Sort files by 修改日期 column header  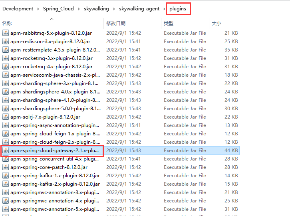point(116,23)
